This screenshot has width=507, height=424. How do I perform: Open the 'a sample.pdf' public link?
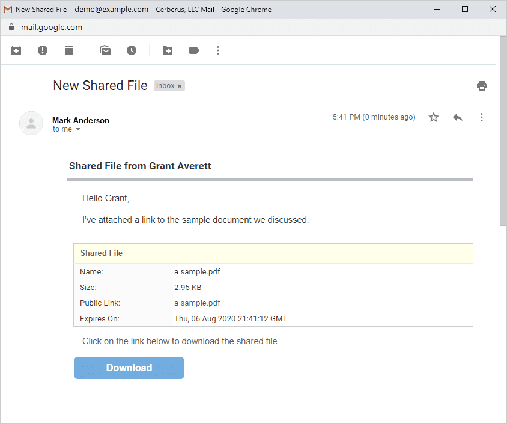(x=197, y=303)
